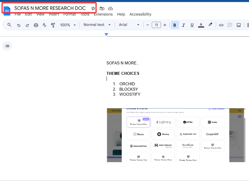The image size is (249, 181).
Task: Open the Edit menu
Action: point(28,14)
